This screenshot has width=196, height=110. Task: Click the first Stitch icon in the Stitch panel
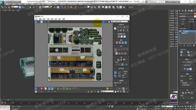(117, 43)
